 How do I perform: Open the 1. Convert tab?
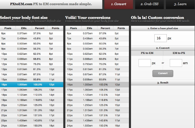click(119, 4)
